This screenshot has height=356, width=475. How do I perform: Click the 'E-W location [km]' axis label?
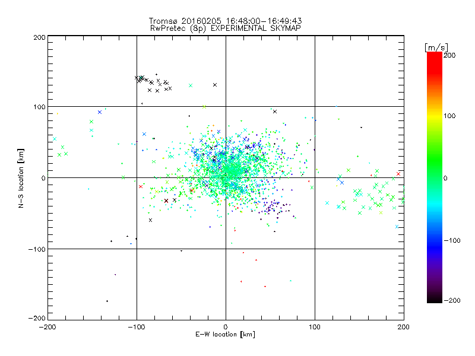point(225,335)
